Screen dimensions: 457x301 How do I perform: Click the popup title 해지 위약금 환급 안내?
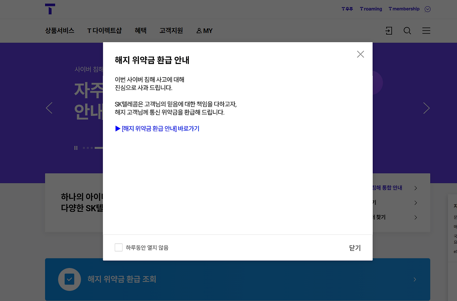[x=152, y=60]
